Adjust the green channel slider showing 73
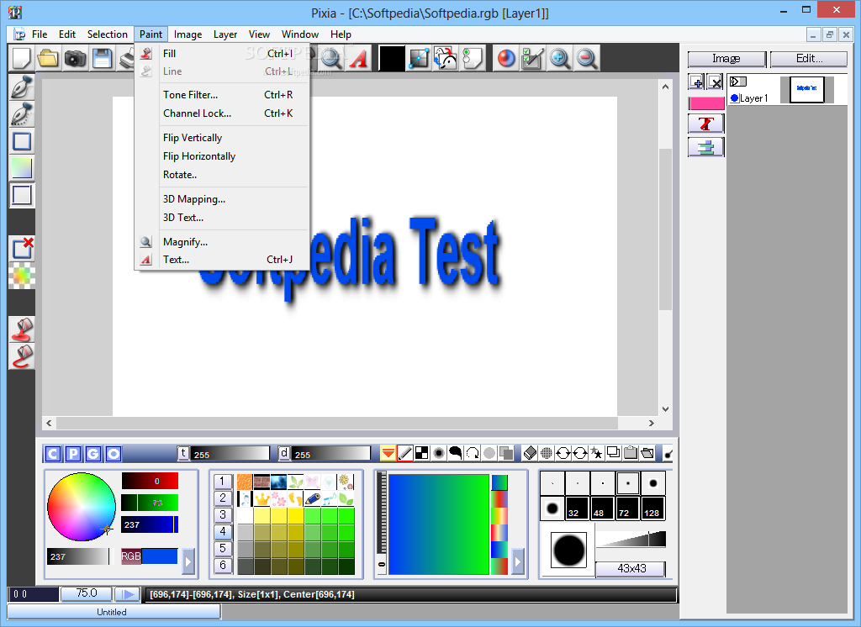Screen dimensions: 861x627 [x=150, y=503]
